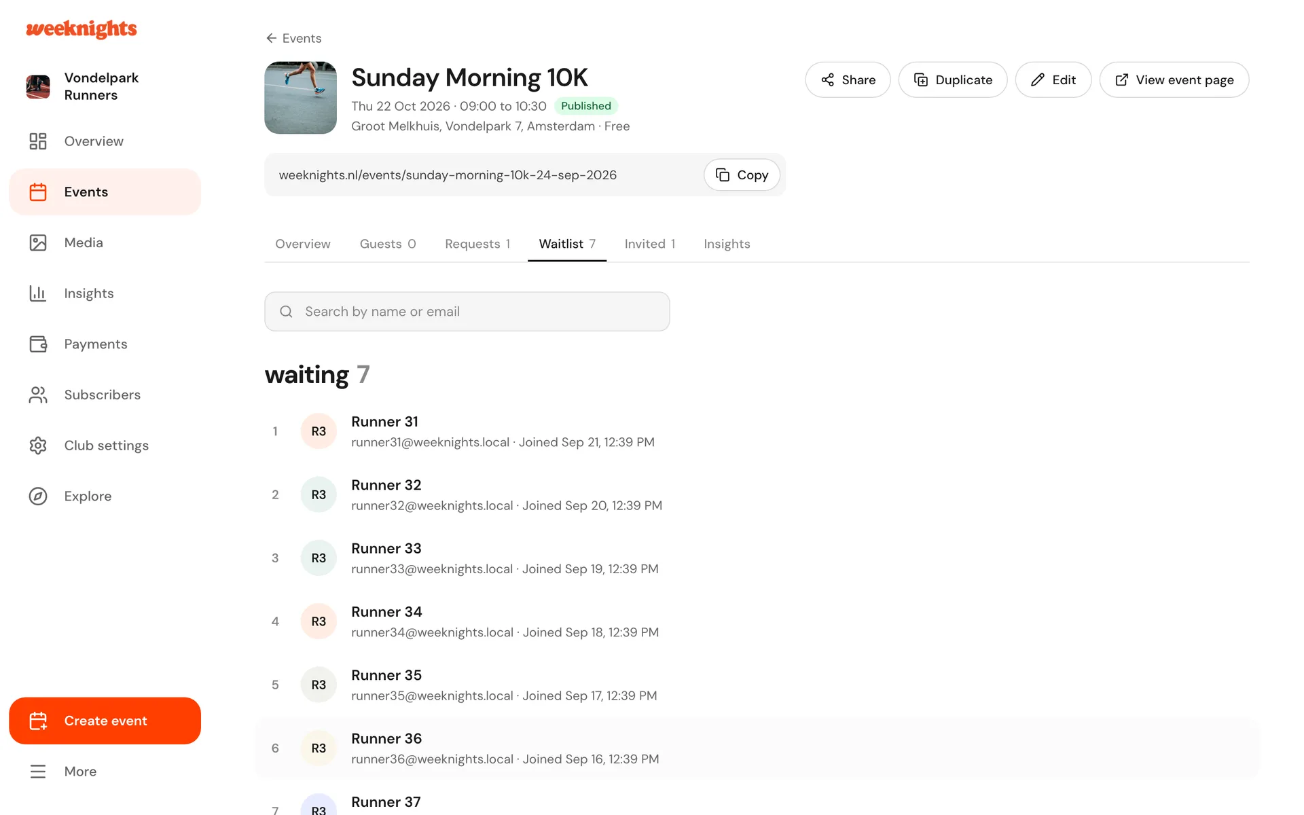Open Payments in the sidebar
Viewport: 1304px width, 815px height.
tap(105, 344)
